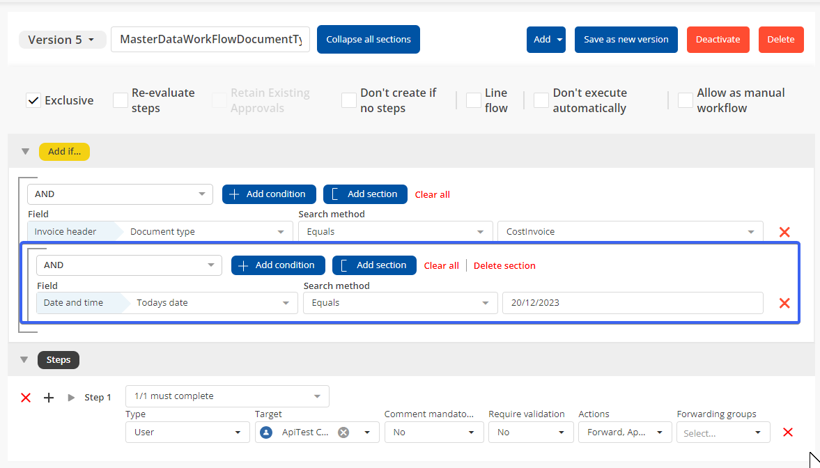Remove the Todays date condition row
Image resolution: width=820 pixels, height=468 pixels.
click(x=784, y=303)
